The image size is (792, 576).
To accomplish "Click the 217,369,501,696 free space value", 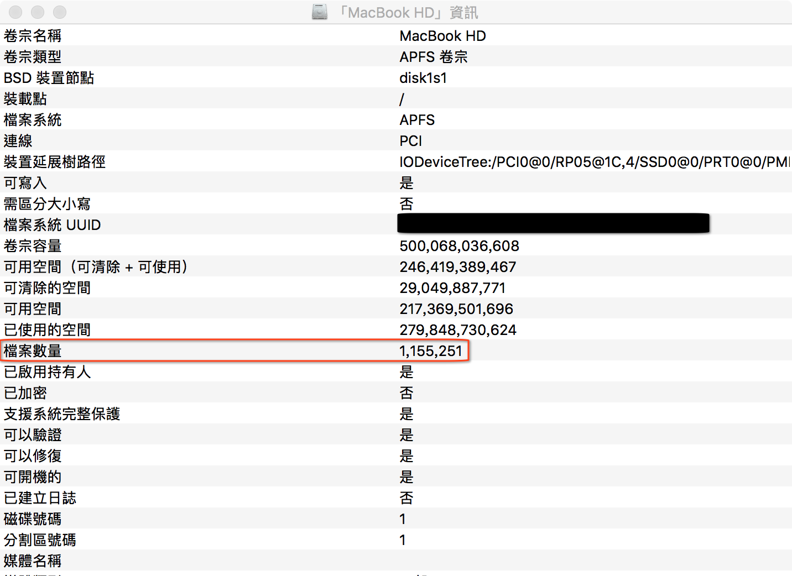I will coord(456,309).
